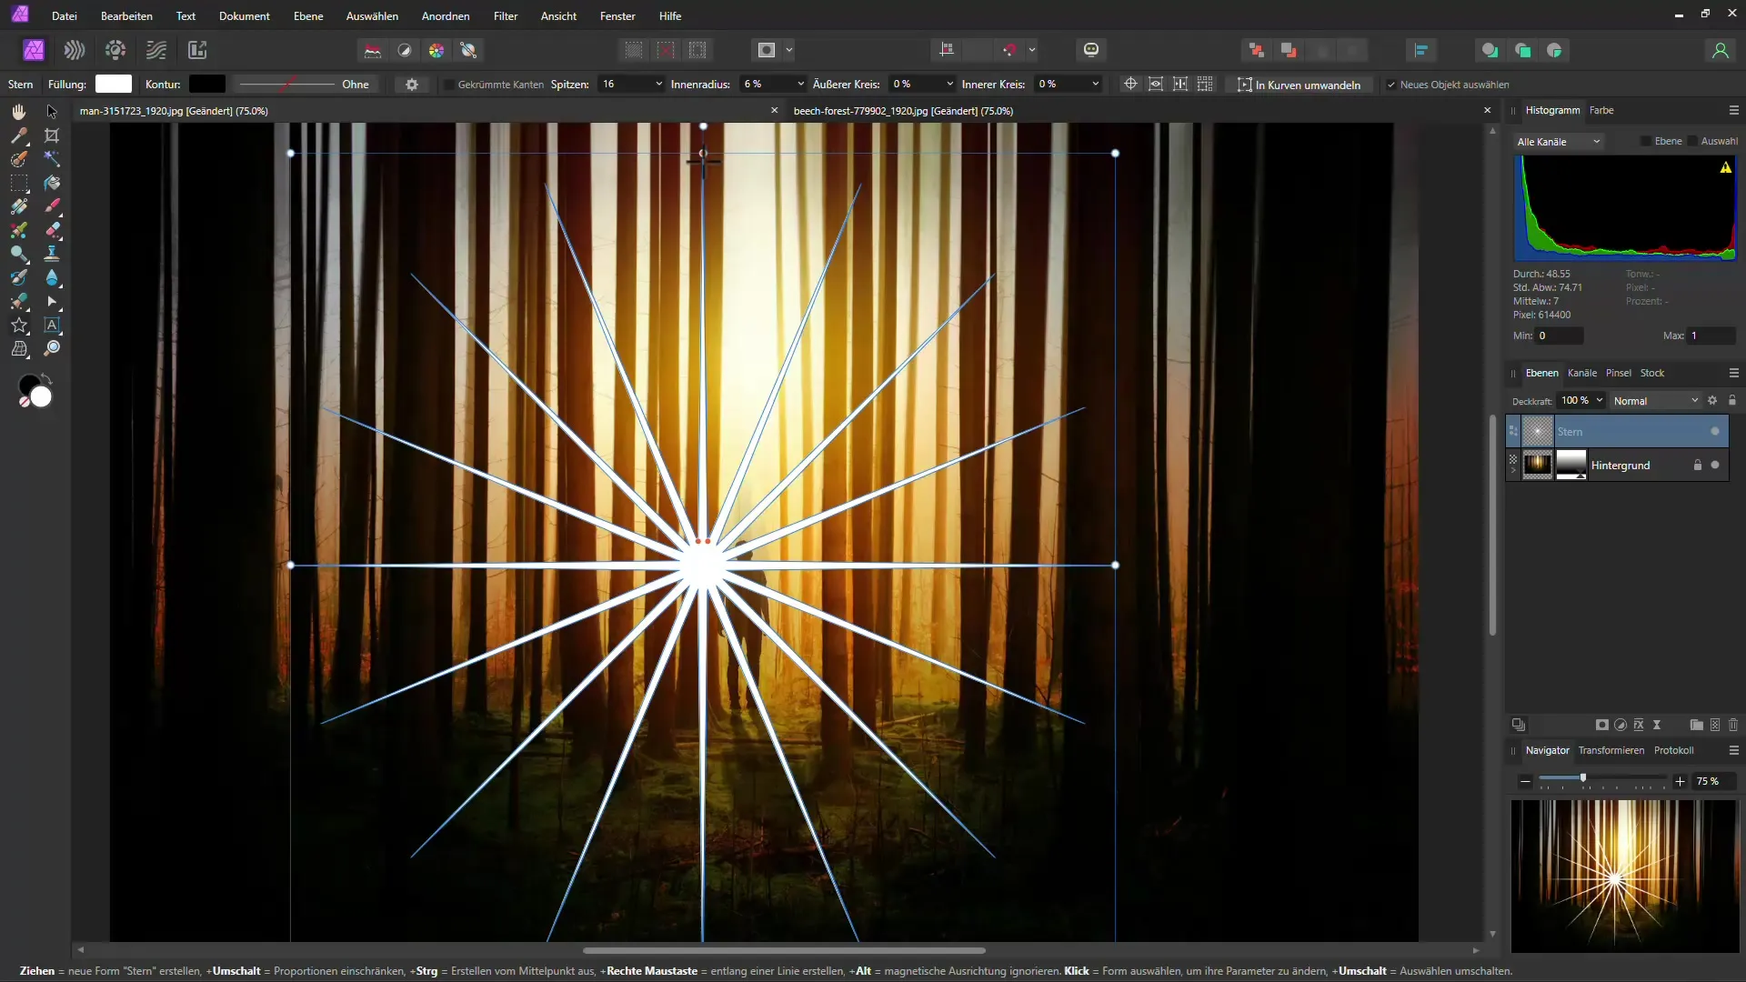Select the Flood Select magic wand tool

click(x=52, y=159)
